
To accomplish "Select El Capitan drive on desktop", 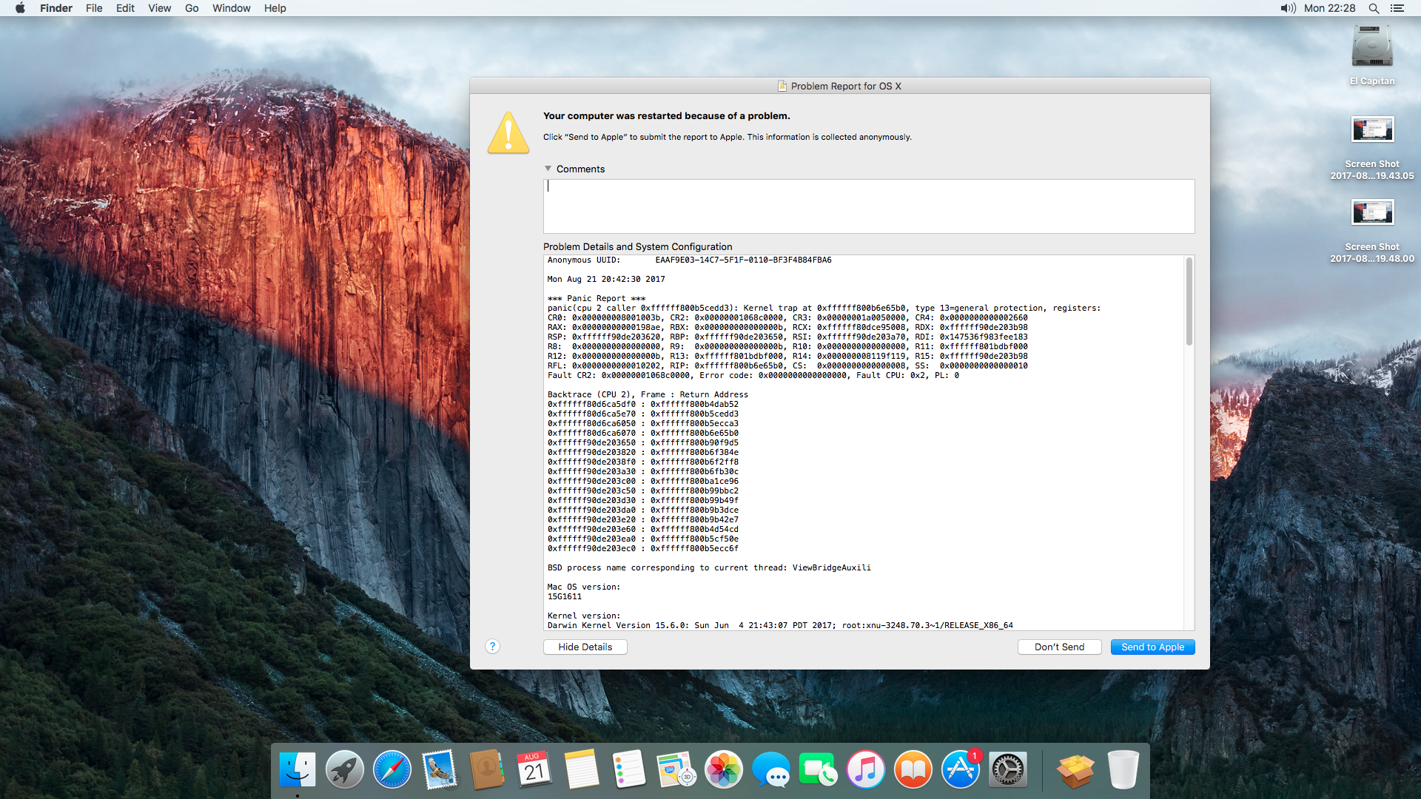I will coord(1372,47).
